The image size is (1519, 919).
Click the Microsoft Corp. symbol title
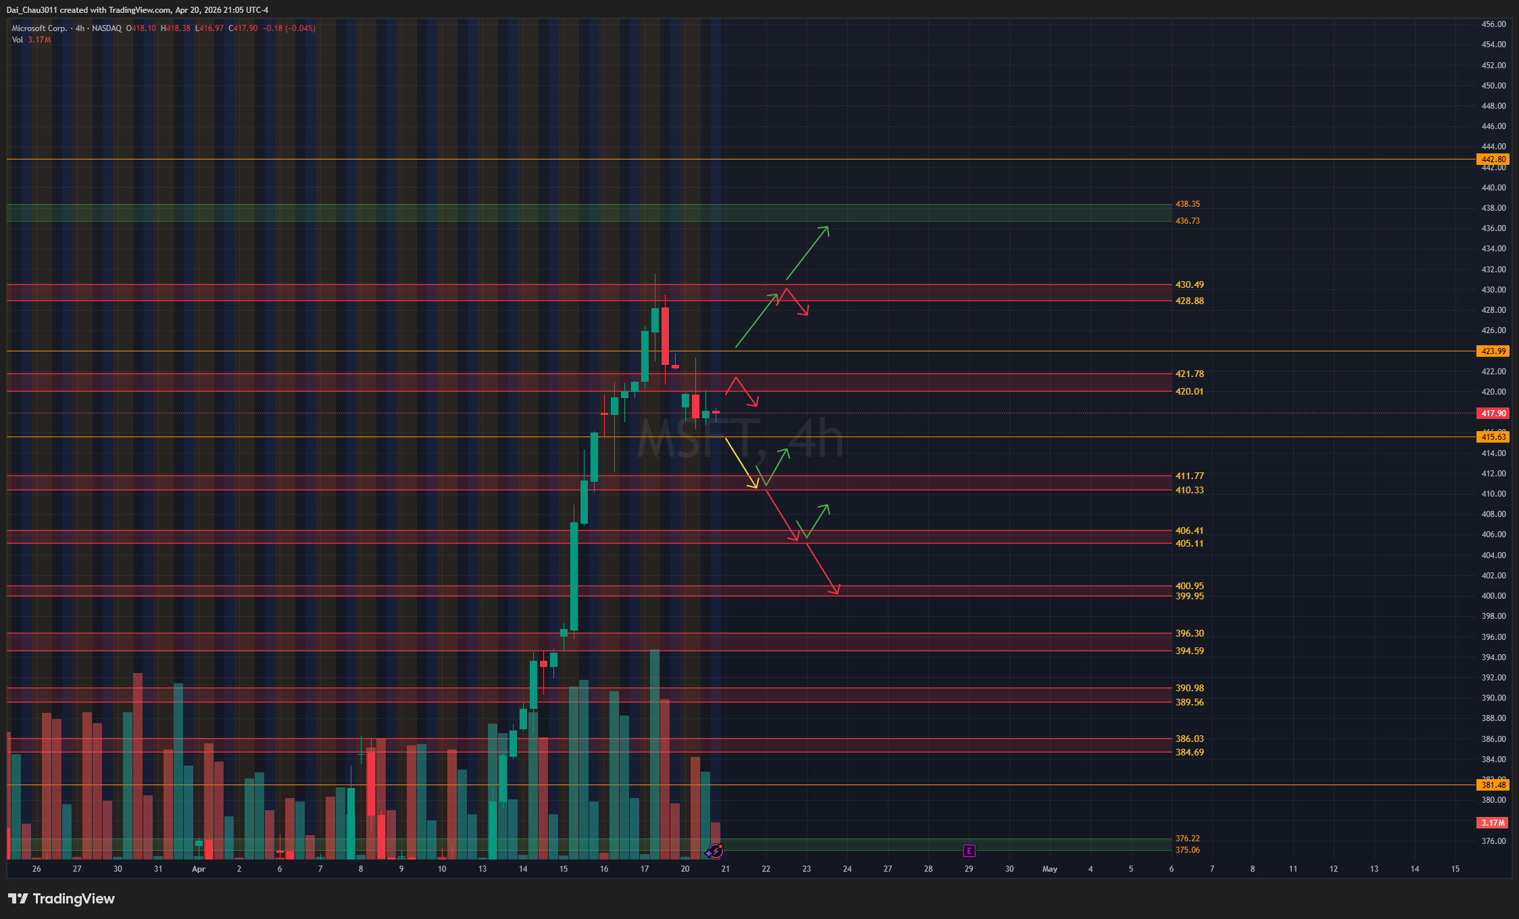39,28
